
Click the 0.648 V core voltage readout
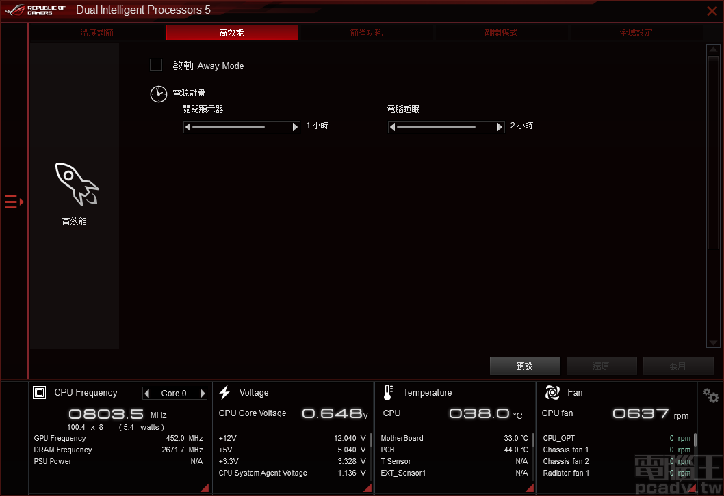(335, 413)
